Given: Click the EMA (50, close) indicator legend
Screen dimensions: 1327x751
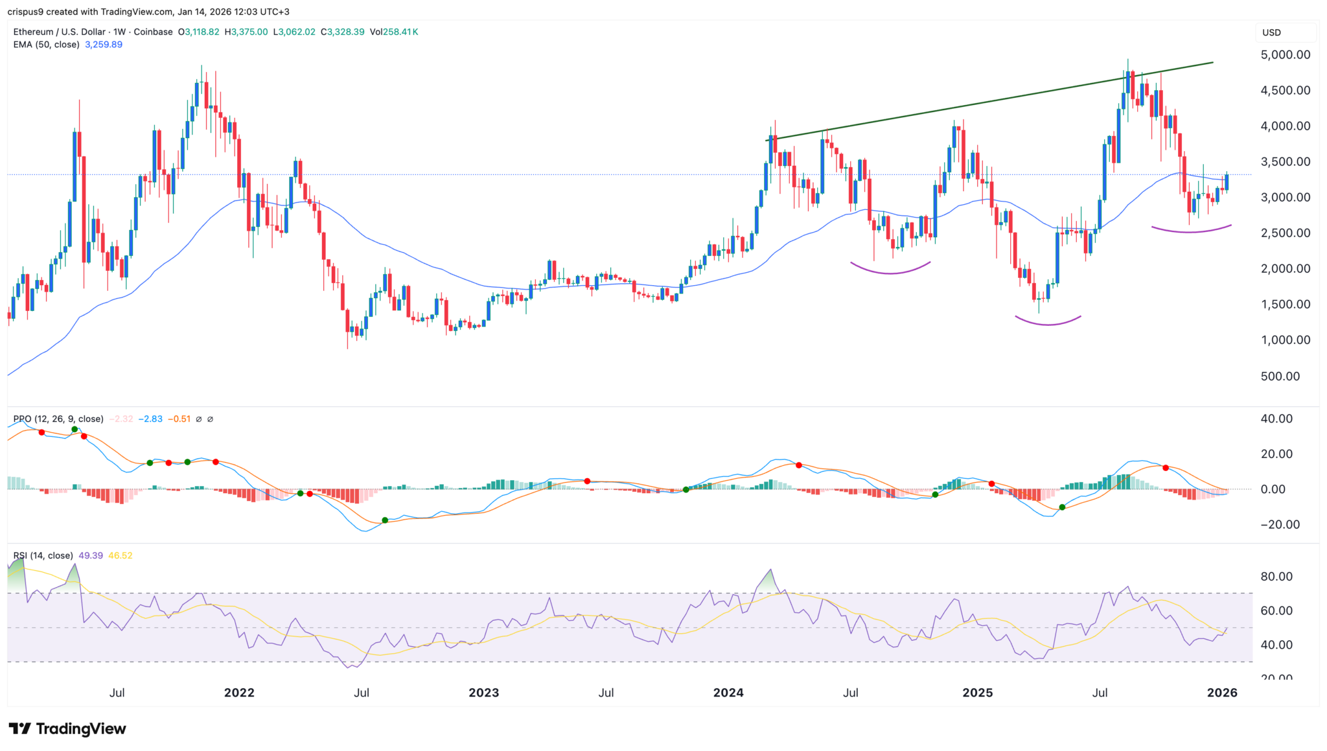Looking at the screenshot, I should click(46, 45).
